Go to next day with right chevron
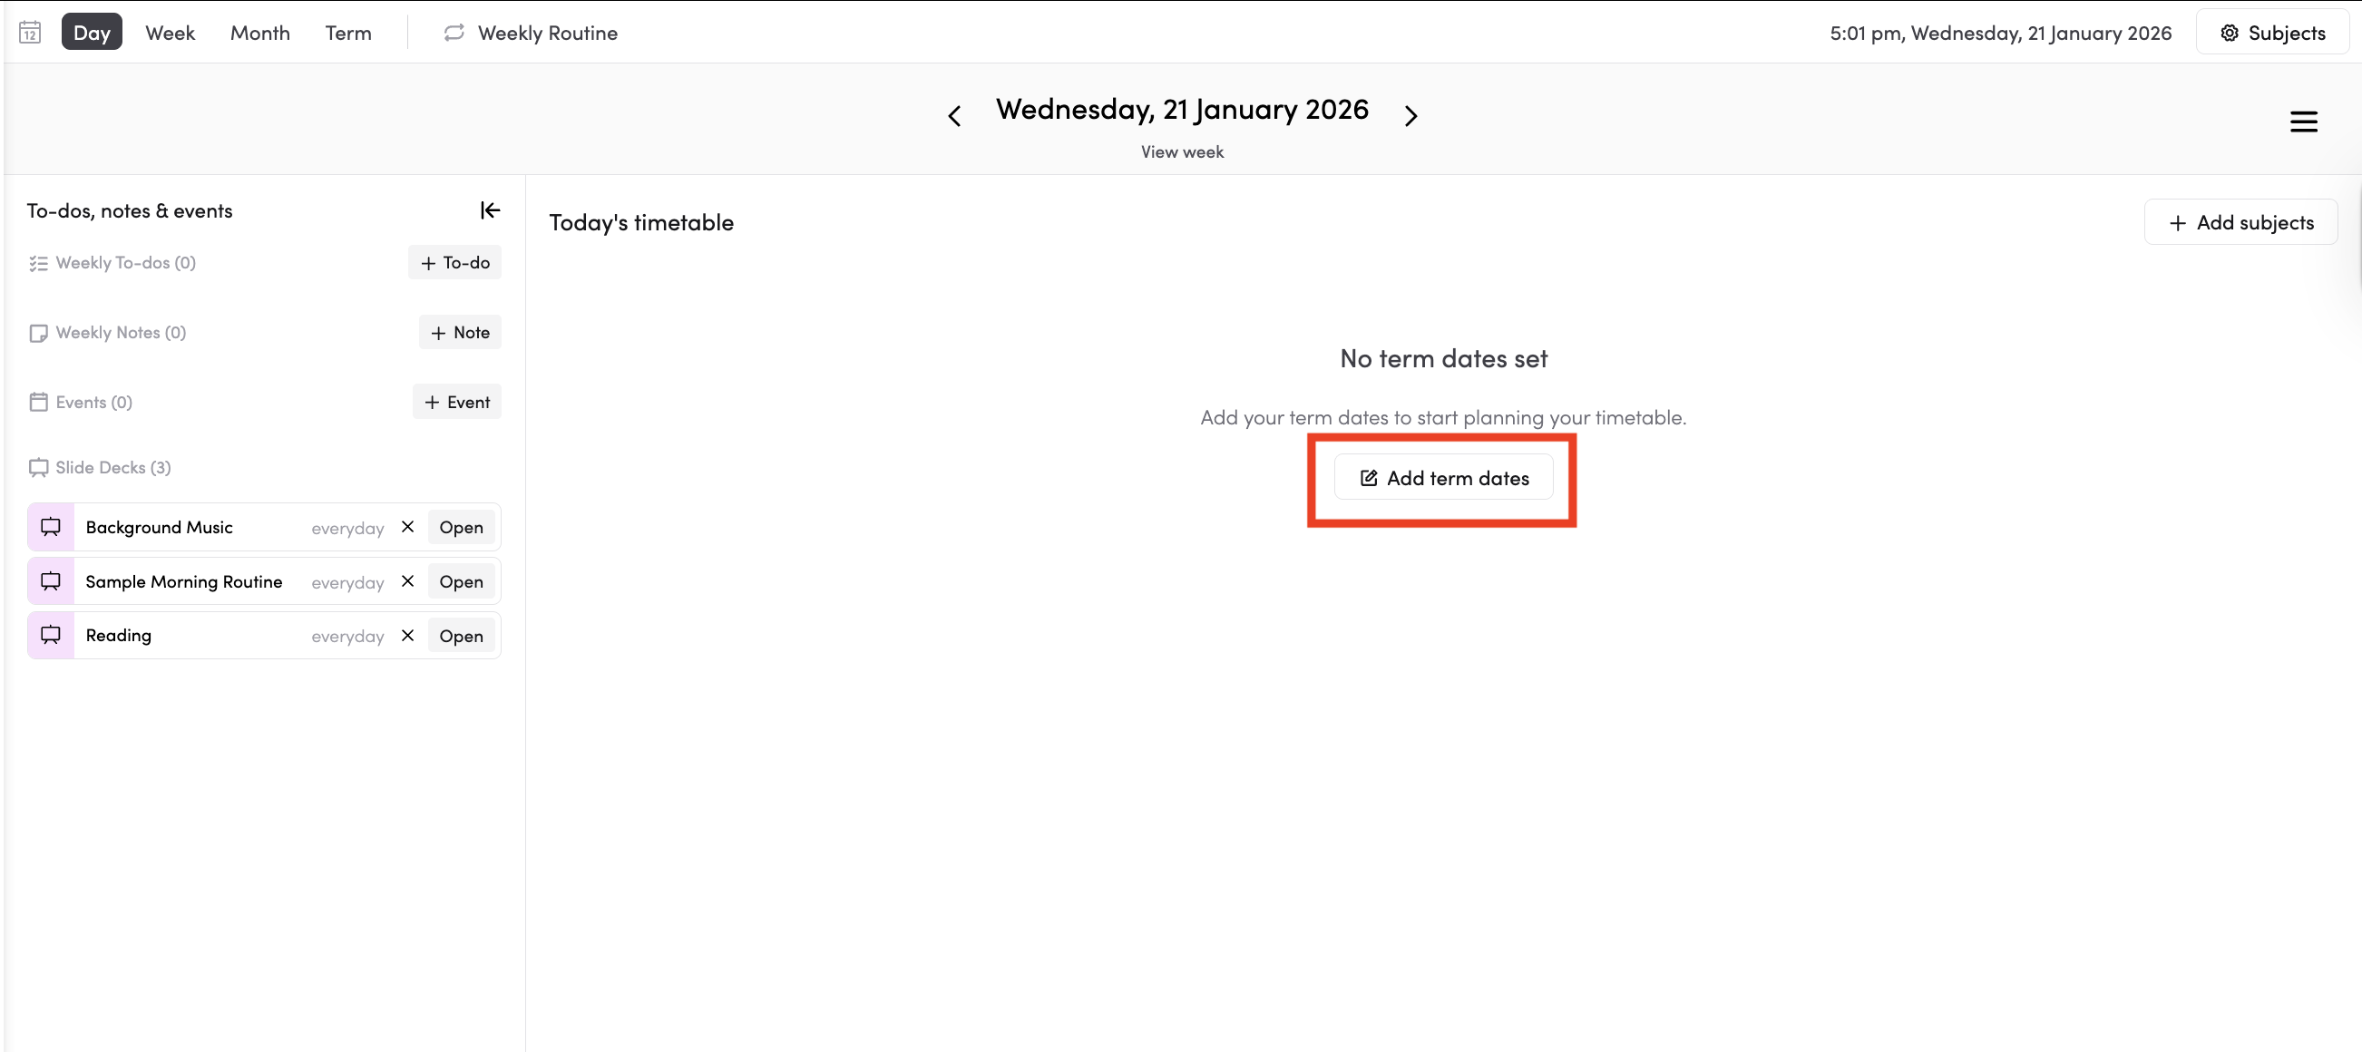The height and width of the screenshot is (1052, 2362). tap(1410, 116)
